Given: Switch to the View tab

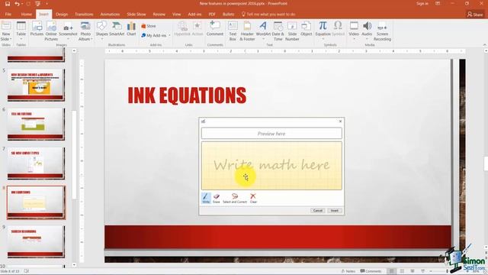Looking at the screenshot, I should pos(176,15).
